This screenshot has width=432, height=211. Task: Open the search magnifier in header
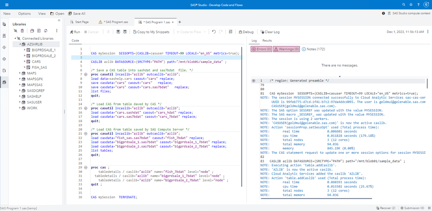pos(404,4)
